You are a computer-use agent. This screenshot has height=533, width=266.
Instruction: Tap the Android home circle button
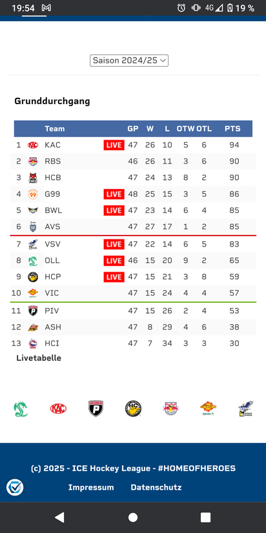pyautogui.click(x=132, y=517)
